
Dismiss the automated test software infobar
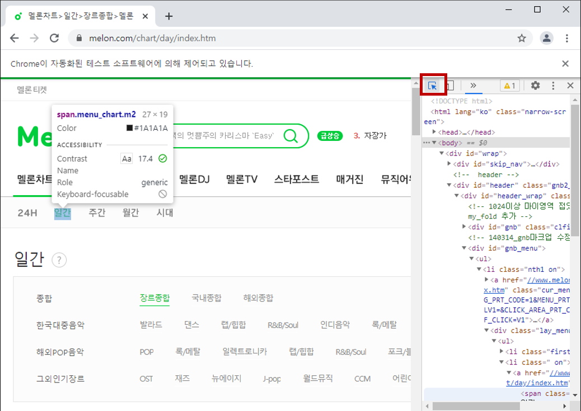565,64
